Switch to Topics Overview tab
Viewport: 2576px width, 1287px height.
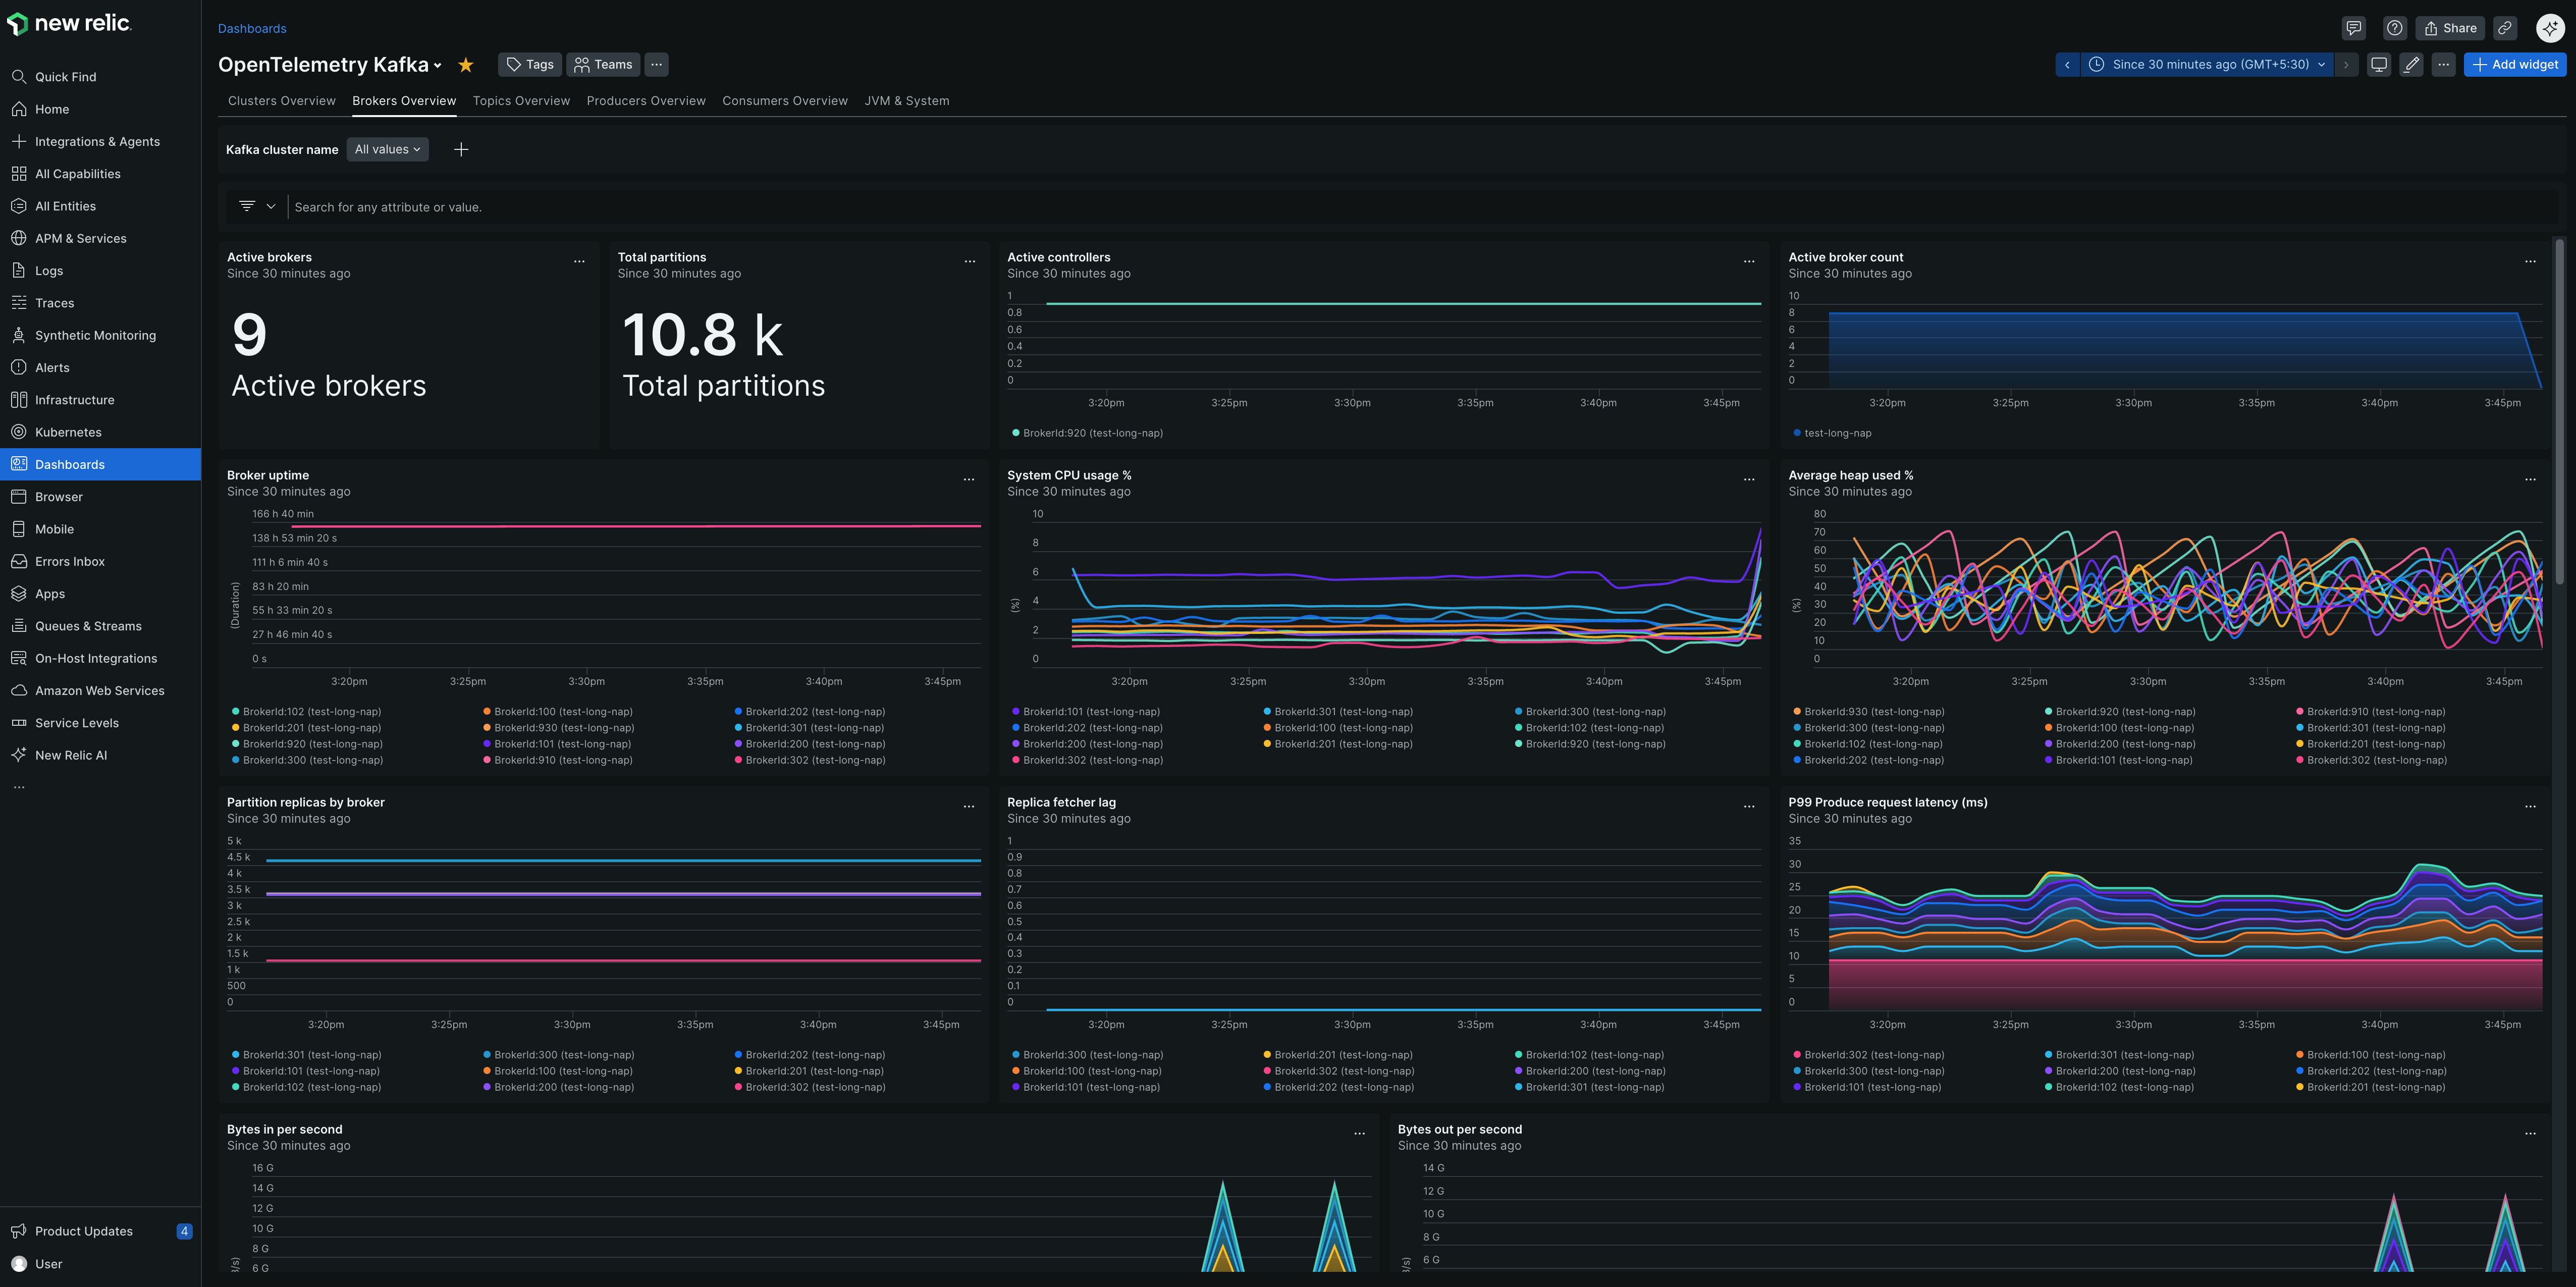[x=521, y=101]
